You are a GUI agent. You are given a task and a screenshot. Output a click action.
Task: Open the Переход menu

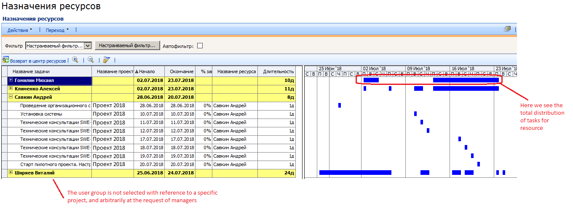click(57, 30)
